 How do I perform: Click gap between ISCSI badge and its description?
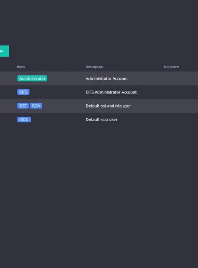58,120
